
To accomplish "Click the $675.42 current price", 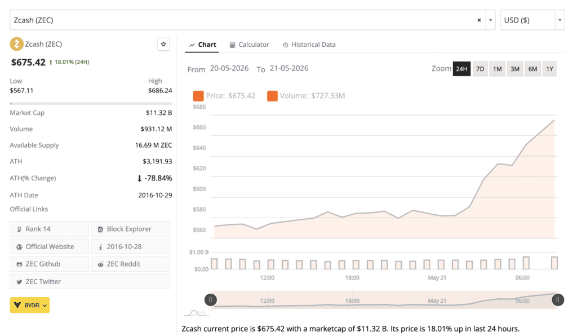I will pyautogui.click(x=28, y=62).
